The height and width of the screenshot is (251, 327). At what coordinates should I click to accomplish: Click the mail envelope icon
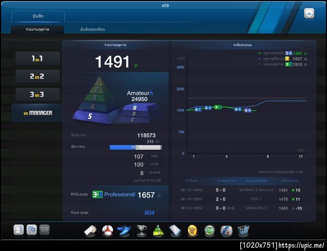[x=45, y=230]
